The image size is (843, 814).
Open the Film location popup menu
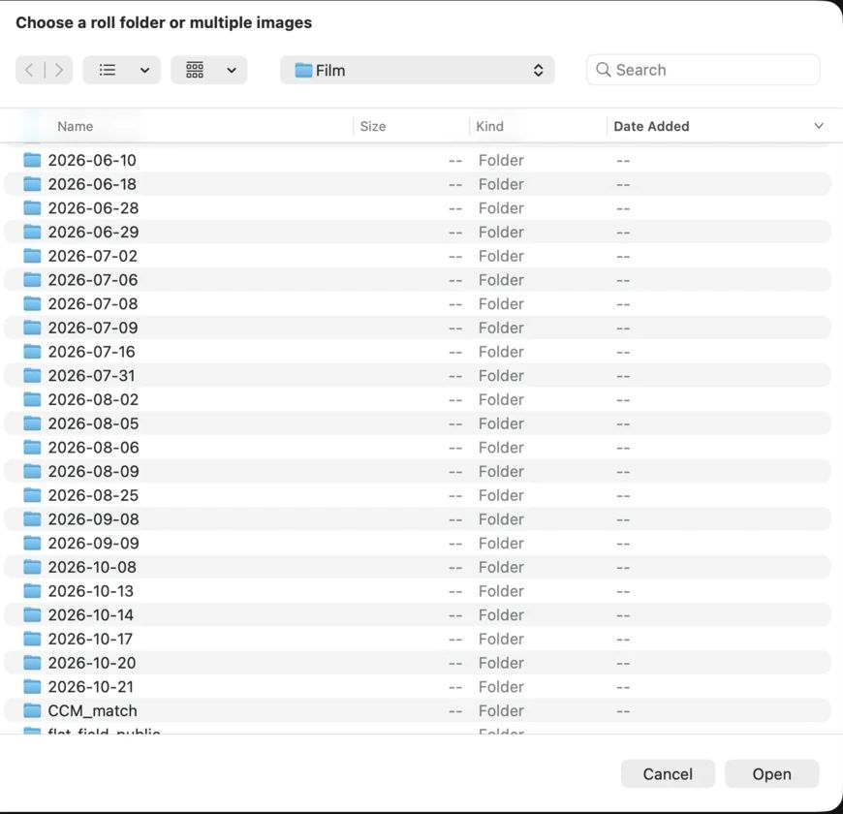[418, 70]
